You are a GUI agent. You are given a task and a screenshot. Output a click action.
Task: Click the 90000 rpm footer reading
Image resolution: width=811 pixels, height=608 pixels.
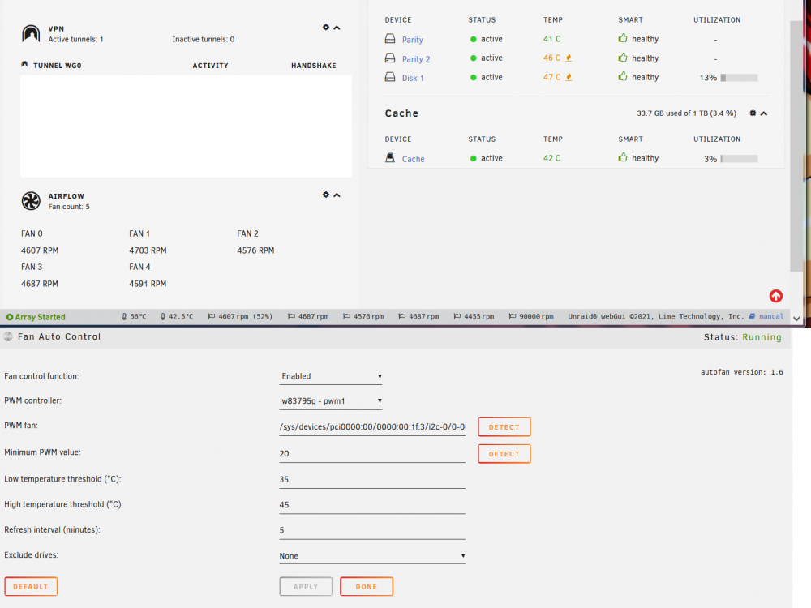[531, 316]
